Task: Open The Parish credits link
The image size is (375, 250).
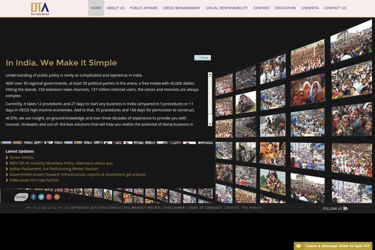Action: tap(251, 207)
